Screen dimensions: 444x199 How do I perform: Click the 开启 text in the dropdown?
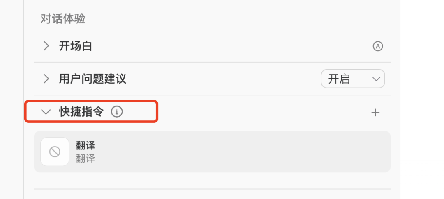pos(339,79)
